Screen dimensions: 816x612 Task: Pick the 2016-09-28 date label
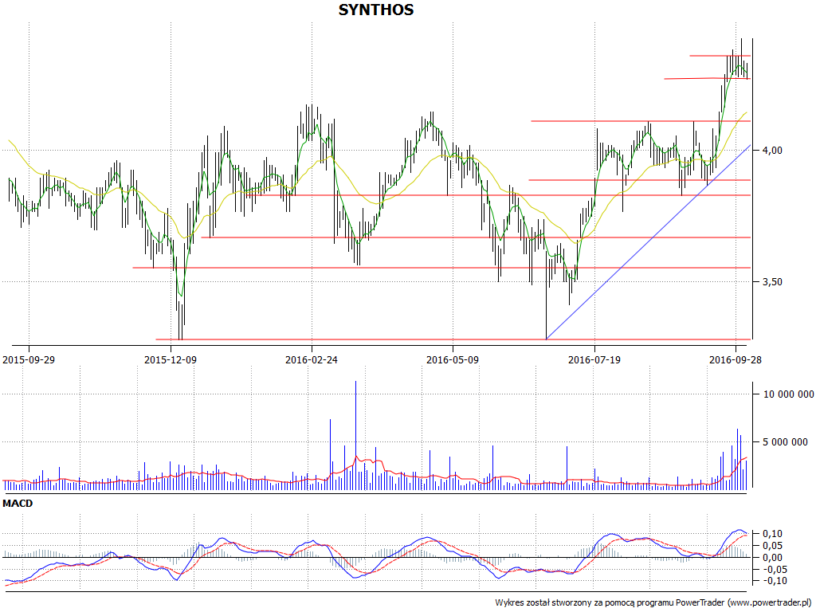736,359
